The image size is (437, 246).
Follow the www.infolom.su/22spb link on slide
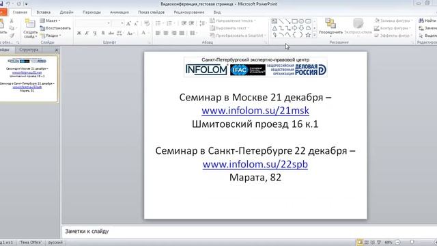(x=255, y=164)
